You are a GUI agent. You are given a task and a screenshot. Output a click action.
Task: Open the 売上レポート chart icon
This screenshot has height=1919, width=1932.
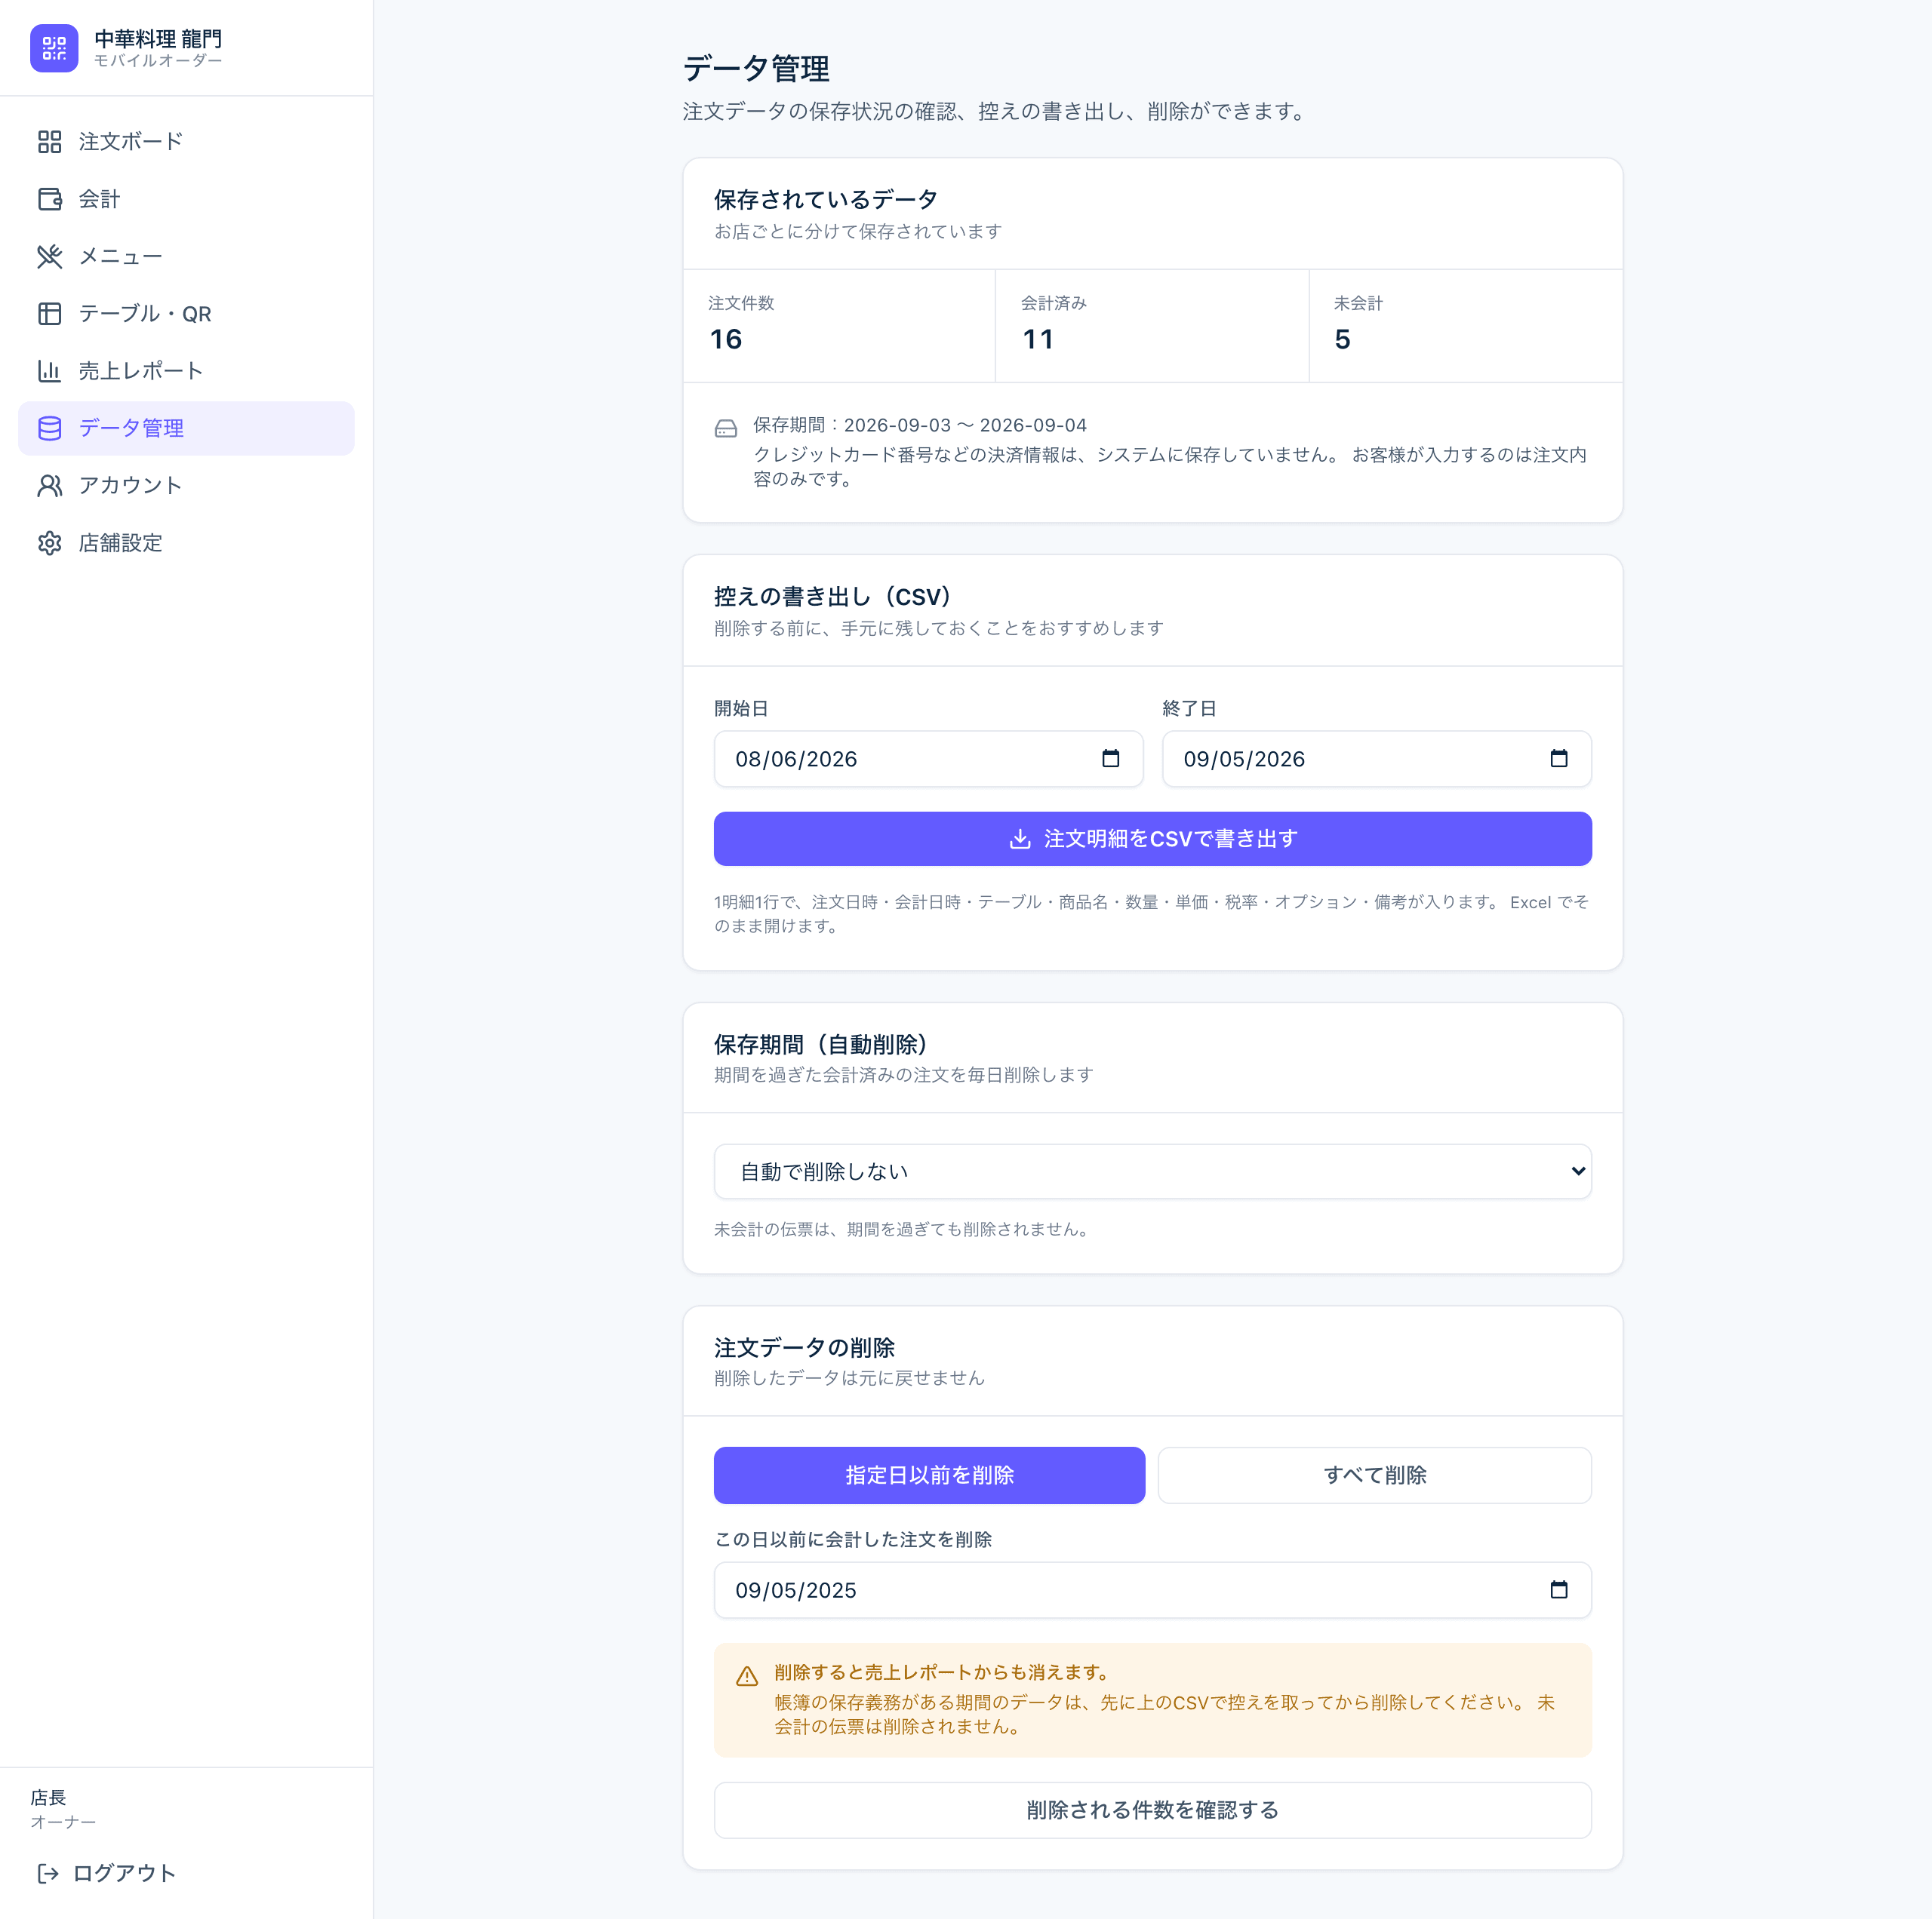(49, 371)
